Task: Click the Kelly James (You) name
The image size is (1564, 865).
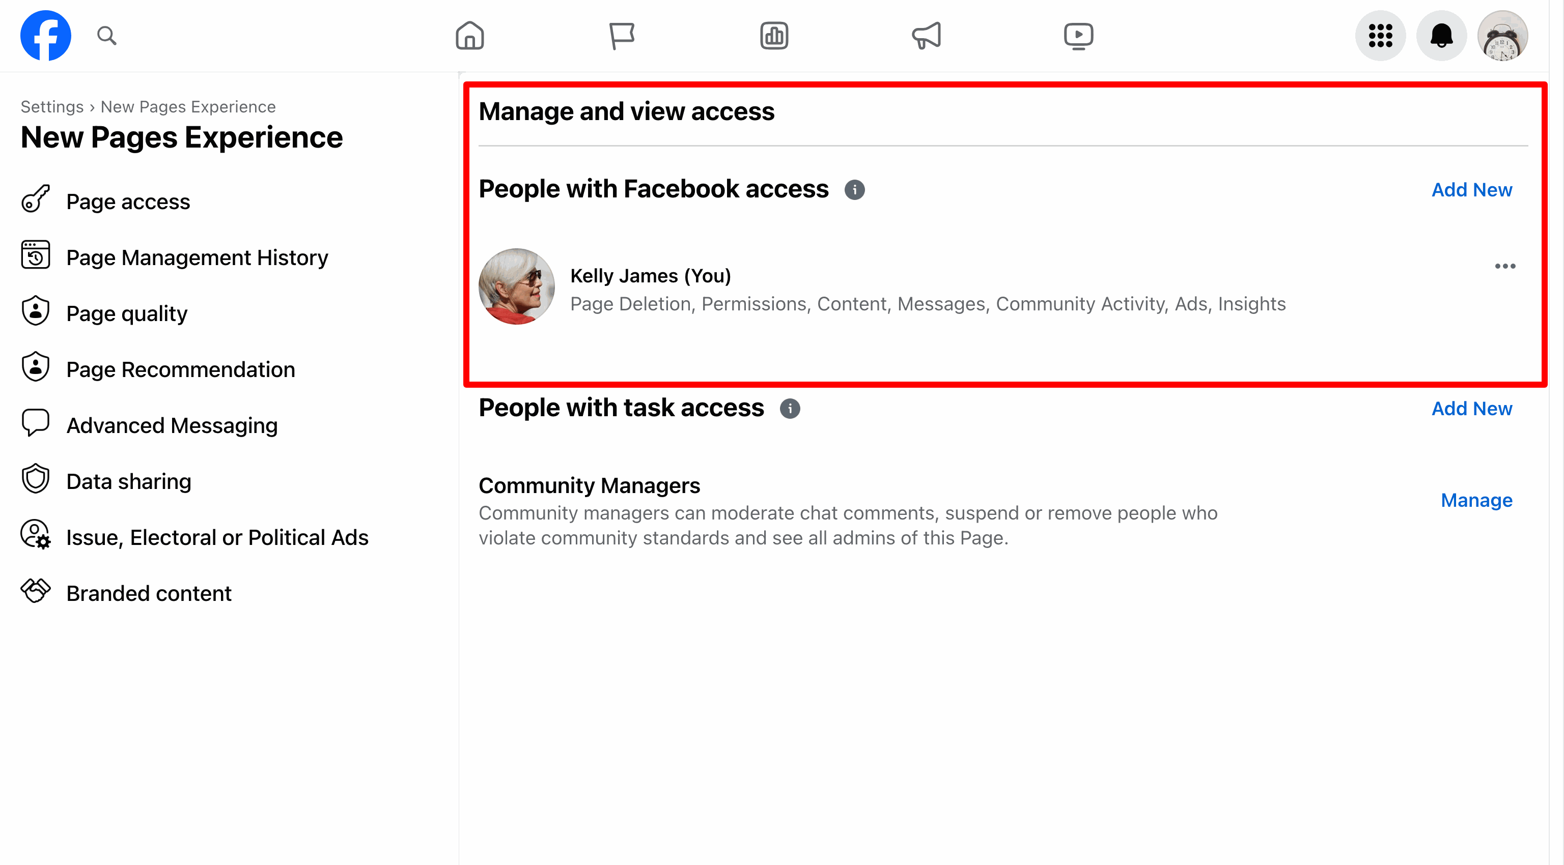Action: click(650, 276)
